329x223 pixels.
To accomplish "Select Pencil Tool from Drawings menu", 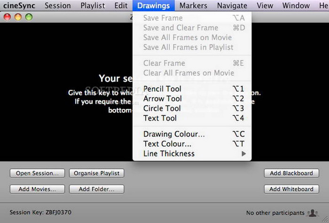I will (x=162, y=89).
